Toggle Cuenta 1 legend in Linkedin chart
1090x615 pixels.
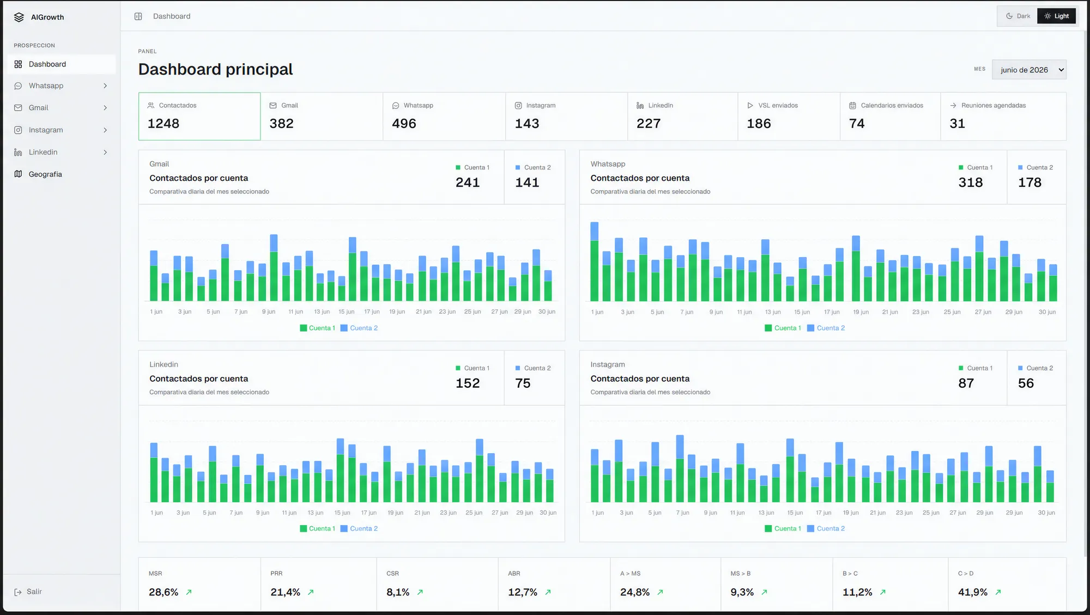click(317, 528)
